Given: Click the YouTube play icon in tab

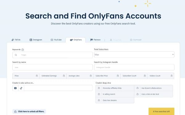Looking at the screenshot, I should click(x=52, y=40).
